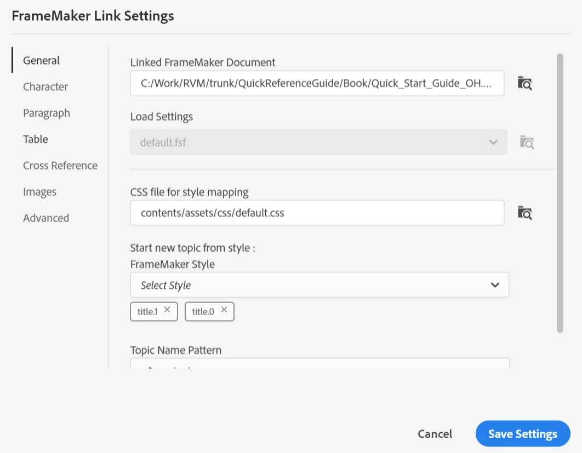This screenshot has width=582, height=453.
Task: Click the 'Start new topic from style :' label
Action: (x=193, y=248)
